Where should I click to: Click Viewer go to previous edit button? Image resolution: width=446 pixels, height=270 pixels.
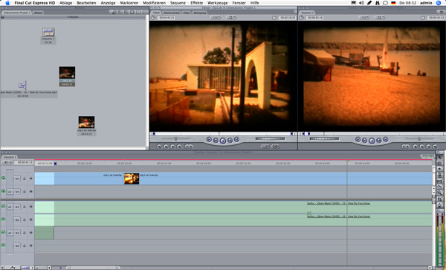point(209,139)
